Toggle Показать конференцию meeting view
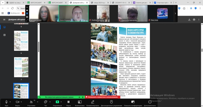The height and width of the screenshot is (107, 203). [133, 102]
